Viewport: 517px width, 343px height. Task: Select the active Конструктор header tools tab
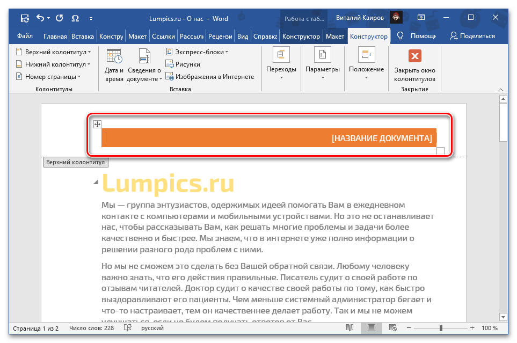pyautogui.click(x=369, y=37)
